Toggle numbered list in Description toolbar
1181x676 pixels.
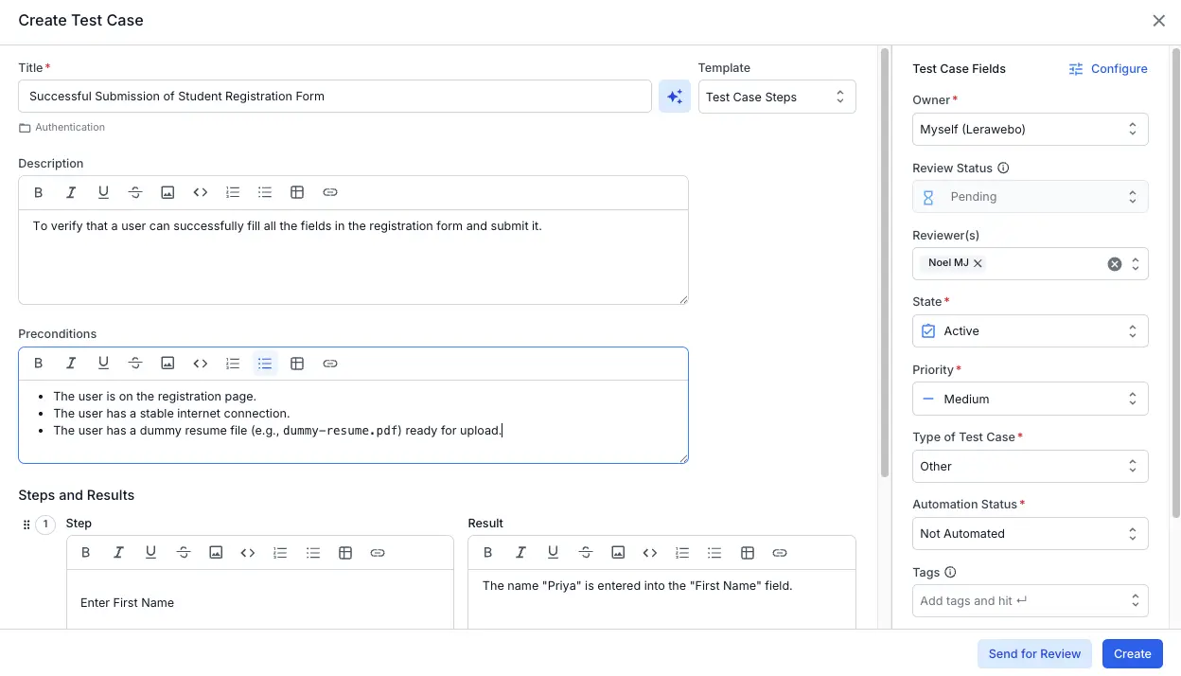pos(233,192)
